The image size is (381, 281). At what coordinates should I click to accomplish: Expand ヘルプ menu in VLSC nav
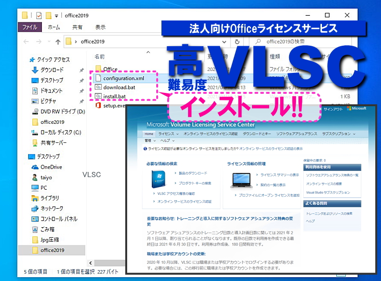click(x=167, y=140)
